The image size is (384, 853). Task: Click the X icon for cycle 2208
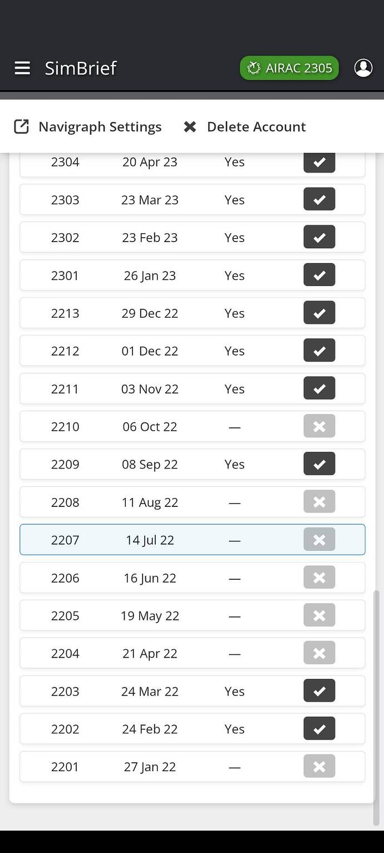tap(319, 502)
